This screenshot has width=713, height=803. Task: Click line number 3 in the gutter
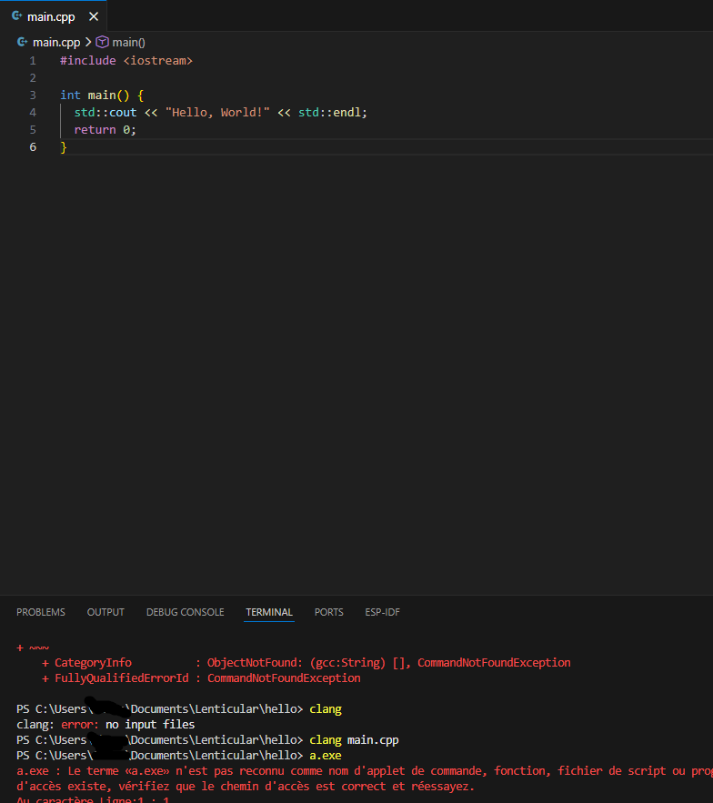click(x=33, y=95)
